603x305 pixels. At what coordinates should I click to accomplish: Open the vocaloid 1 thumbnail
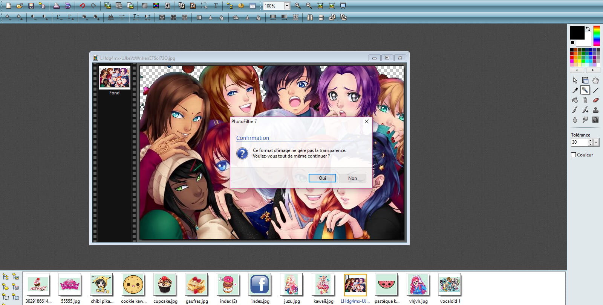(x=450, y=285)
